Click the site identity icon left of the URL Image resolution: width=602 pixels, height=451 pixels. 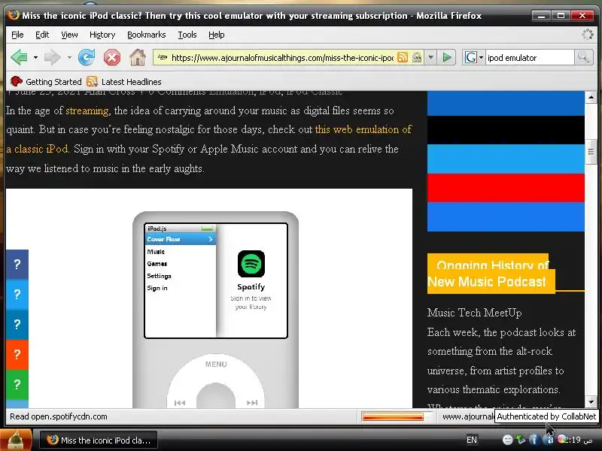[x=163, y=58]
